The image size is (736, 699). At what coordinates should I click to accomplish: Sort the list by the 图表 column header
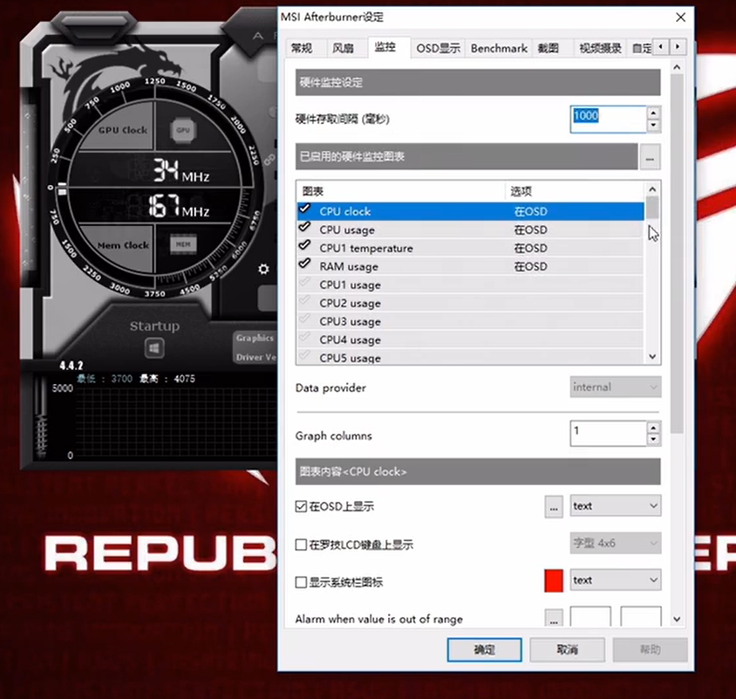(x=401, y=191)
